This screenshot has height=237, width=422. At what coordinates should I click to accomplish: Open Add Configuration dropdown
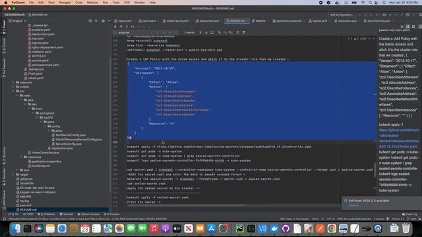coord(342,14)
